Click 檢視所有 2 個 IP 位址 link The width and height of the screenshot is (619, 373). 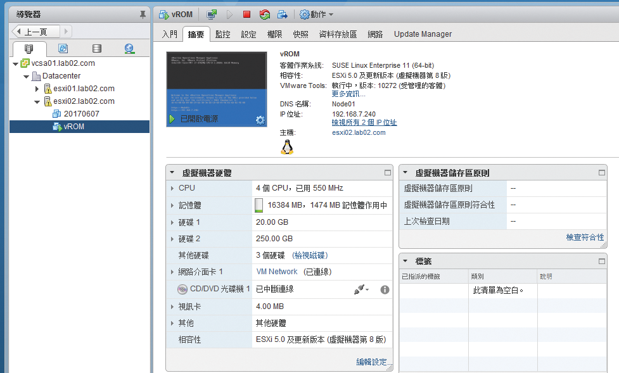364,123
